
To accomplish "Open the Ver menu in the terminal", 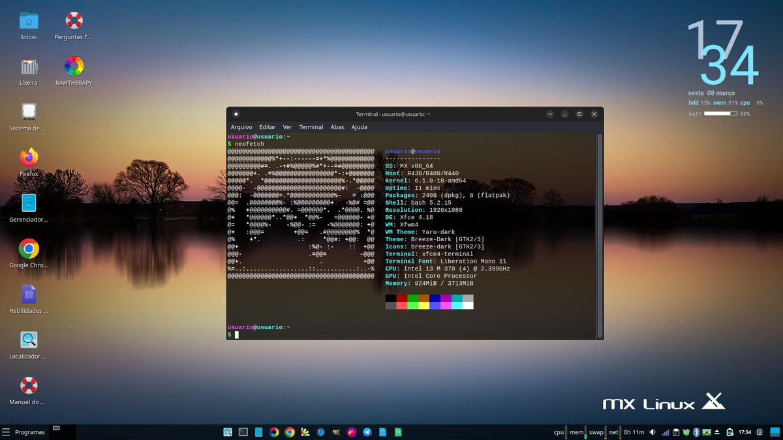I will coord(287,127).
